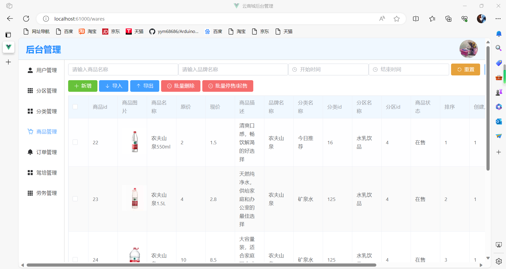Image resolution: width=506 pixels, height=269 pixels.
Task: Open the 结束时间 date picker
Action: point(409,70)
